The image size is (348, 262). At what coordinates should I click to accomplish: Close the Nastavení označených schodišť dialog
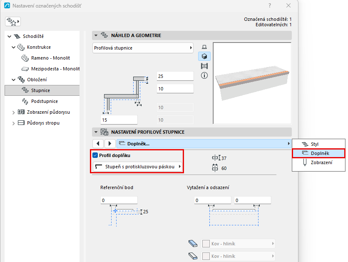(288, 5)
